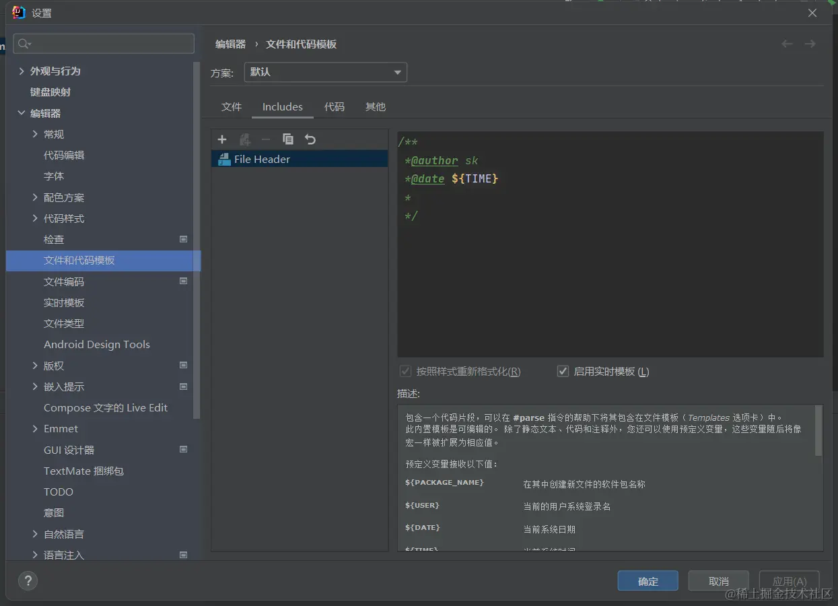Click the search magnifier icon
Viewport: 838px width, 606px height.
click(x=24, y=44)
